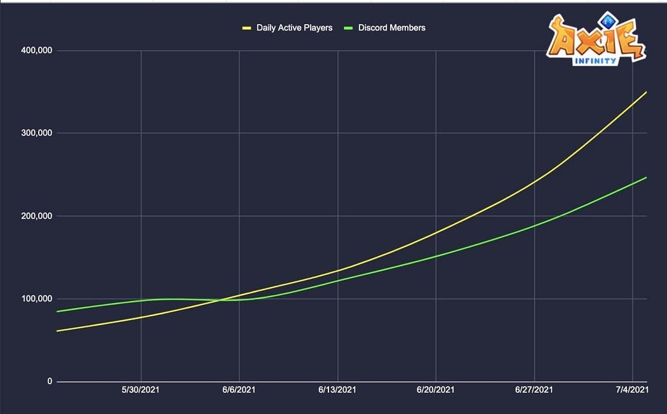Screen dimensions: 667x414
Task: Click the yellow Daily Active Players swatch
Action: coord(246,28)
